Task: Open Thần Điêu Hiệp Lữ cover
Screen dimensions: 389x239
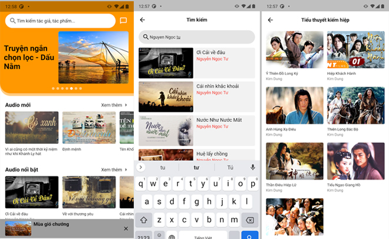Action: (x=295, y=161)
